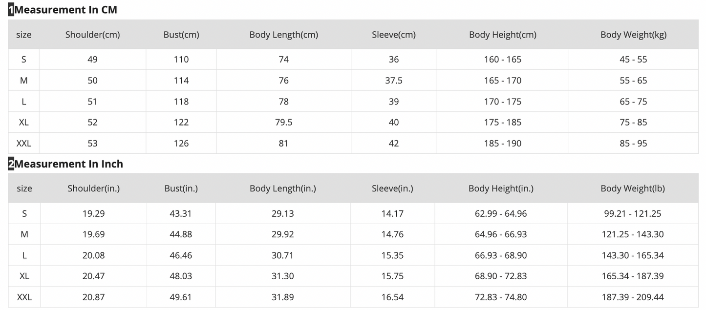Select the Body Weight(lb) column header

[x=633, y=188]
